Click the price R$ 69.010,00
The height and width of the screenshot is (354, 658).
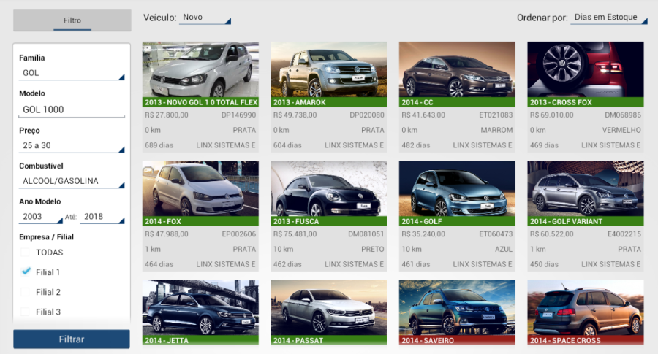click(552, 115)
